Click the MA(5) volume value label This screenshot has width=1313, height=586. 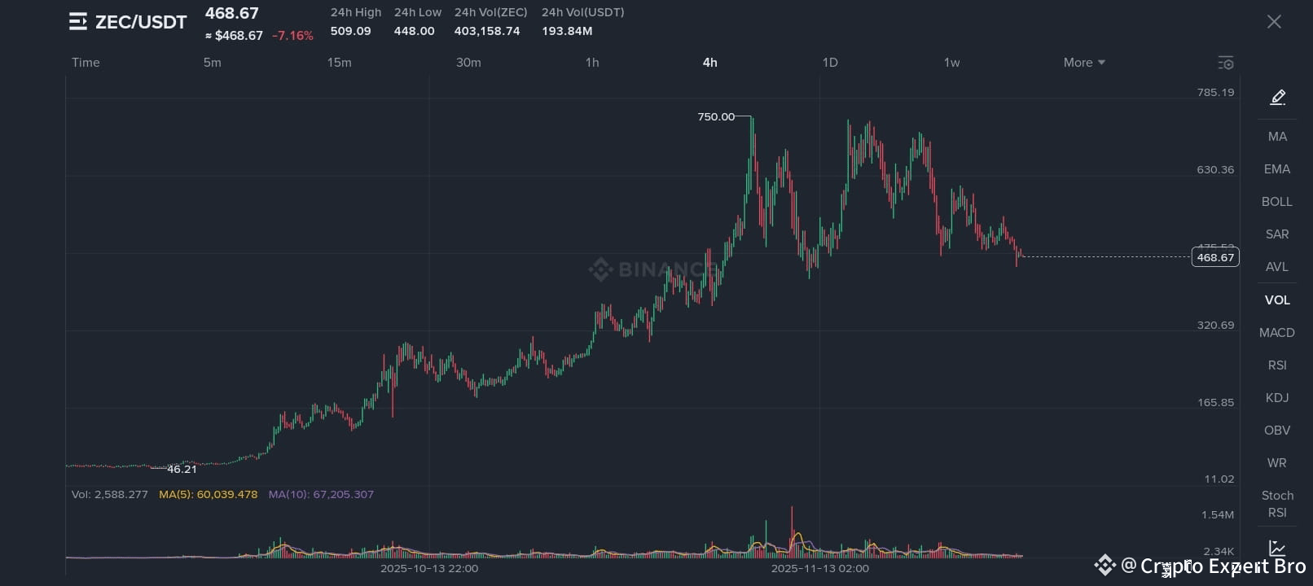point(209,494)
